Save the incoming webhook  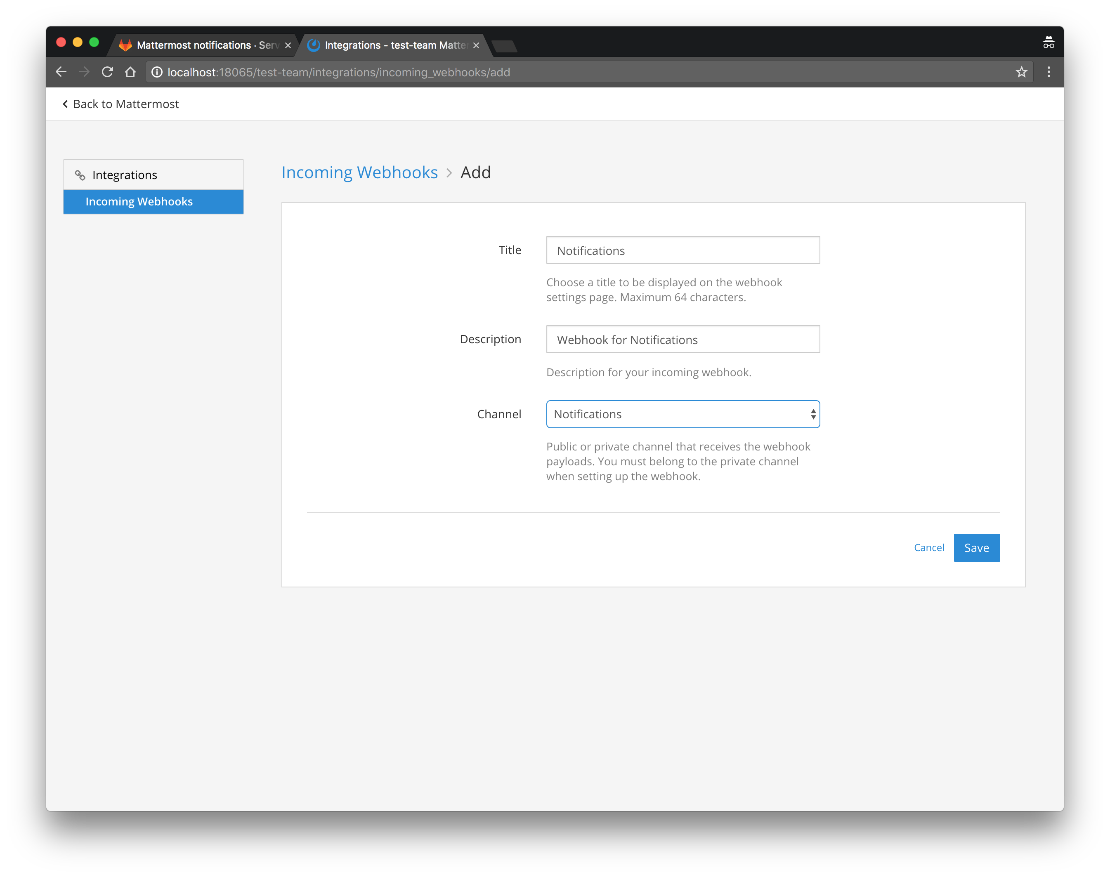point(976,547)
